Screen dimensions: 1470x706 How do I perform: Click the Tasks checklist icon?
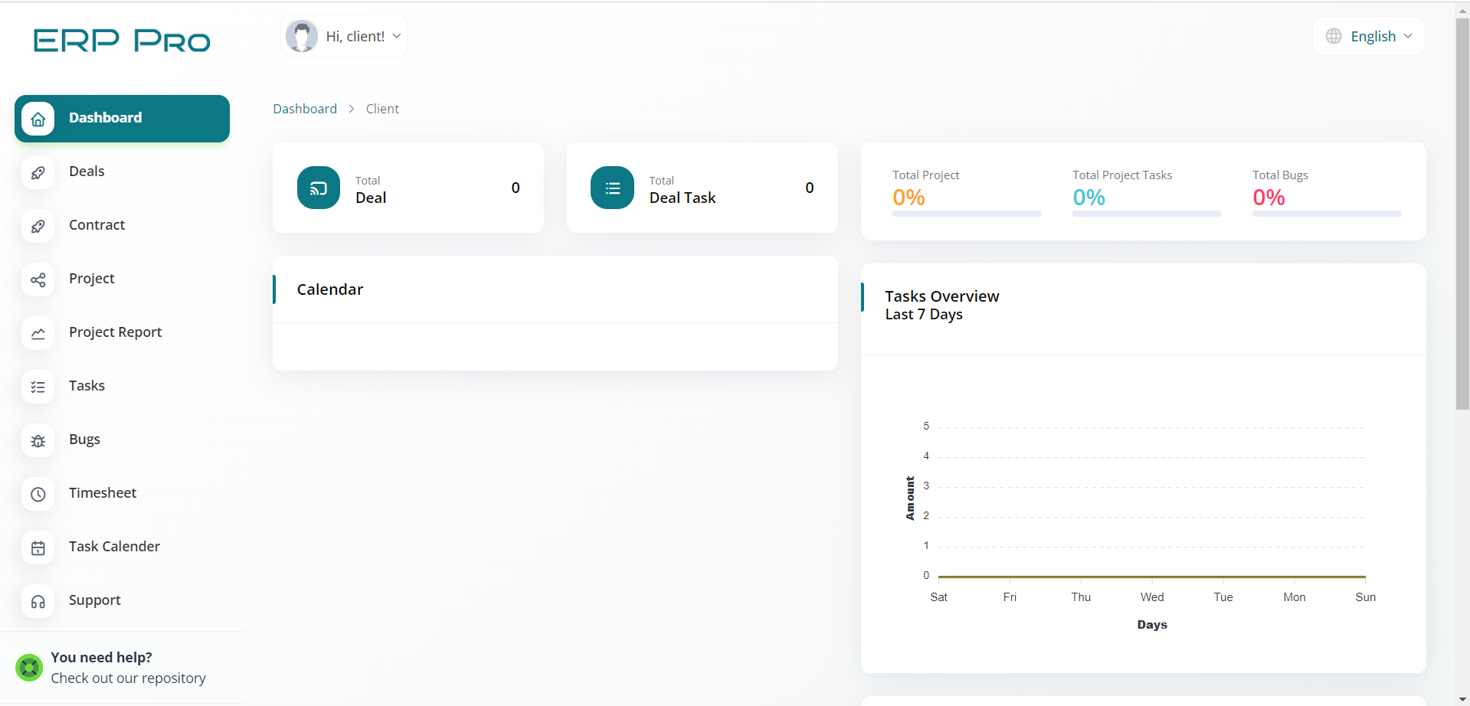tap(38, 387)
